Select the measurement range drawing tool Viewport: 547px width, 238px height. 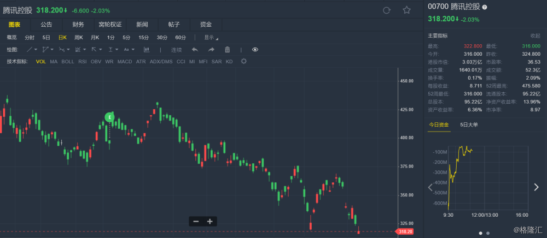click(110, 50)
